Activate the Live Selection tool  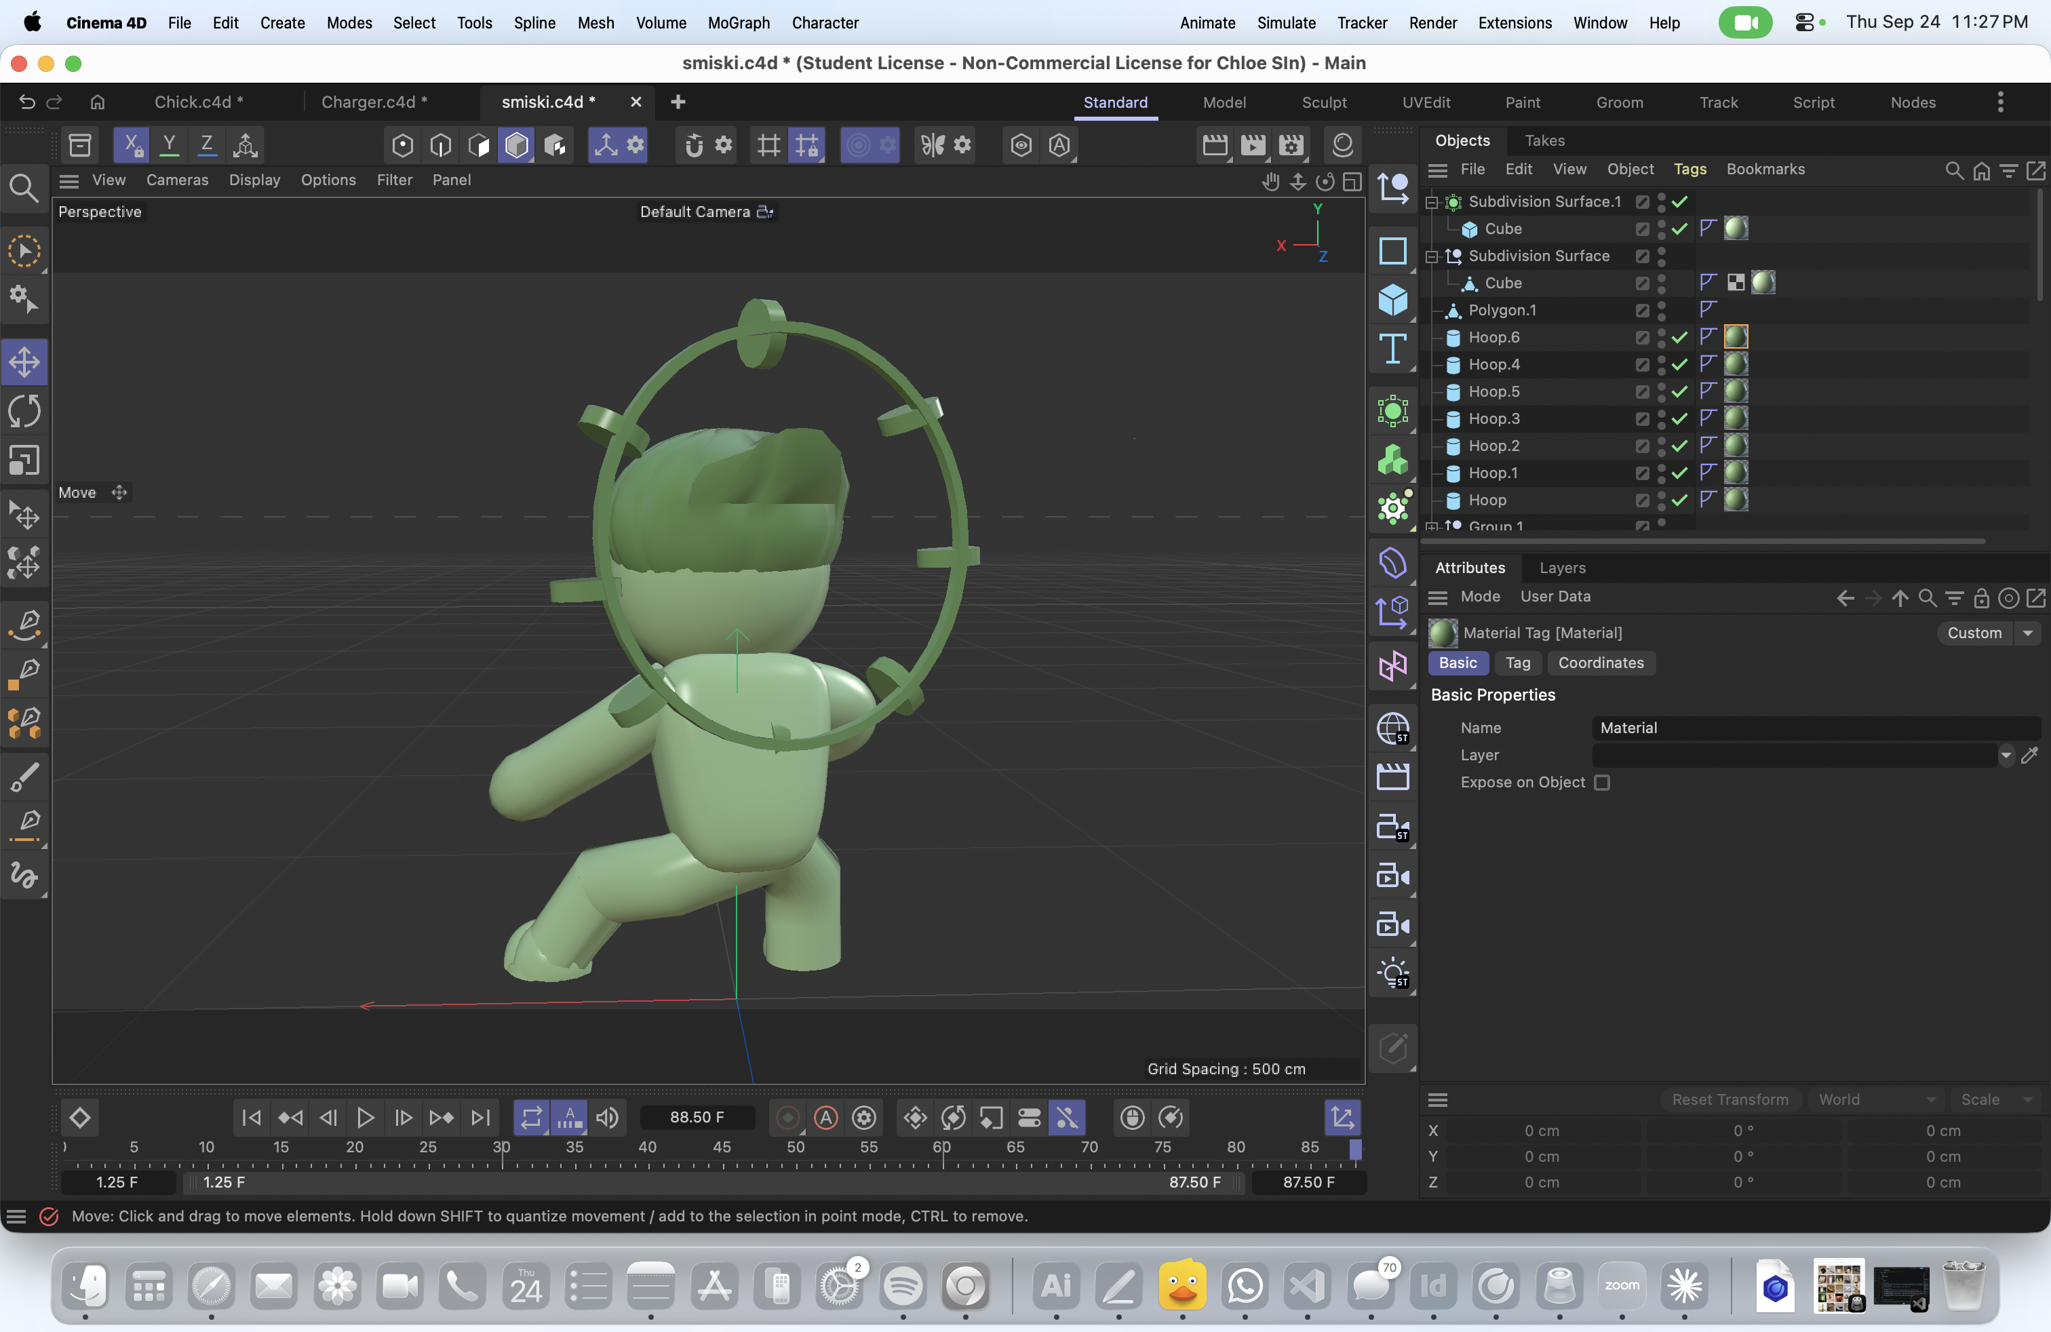[x=24, y=251]
